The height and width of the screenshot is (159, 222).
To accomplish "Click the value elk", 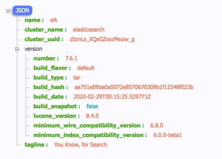I will 54,20.
